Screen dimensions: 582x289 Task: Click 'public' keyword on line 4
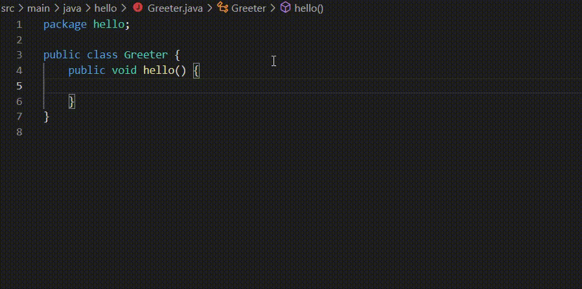pyautogui.click(x=86, y=70)
